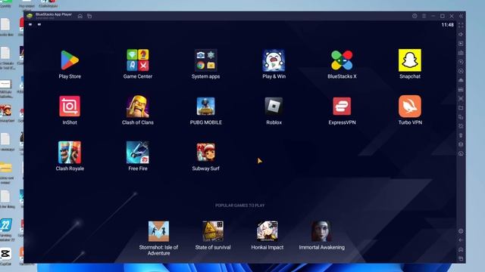
Task: Open the System apps folder
Action: coord(205,60)
